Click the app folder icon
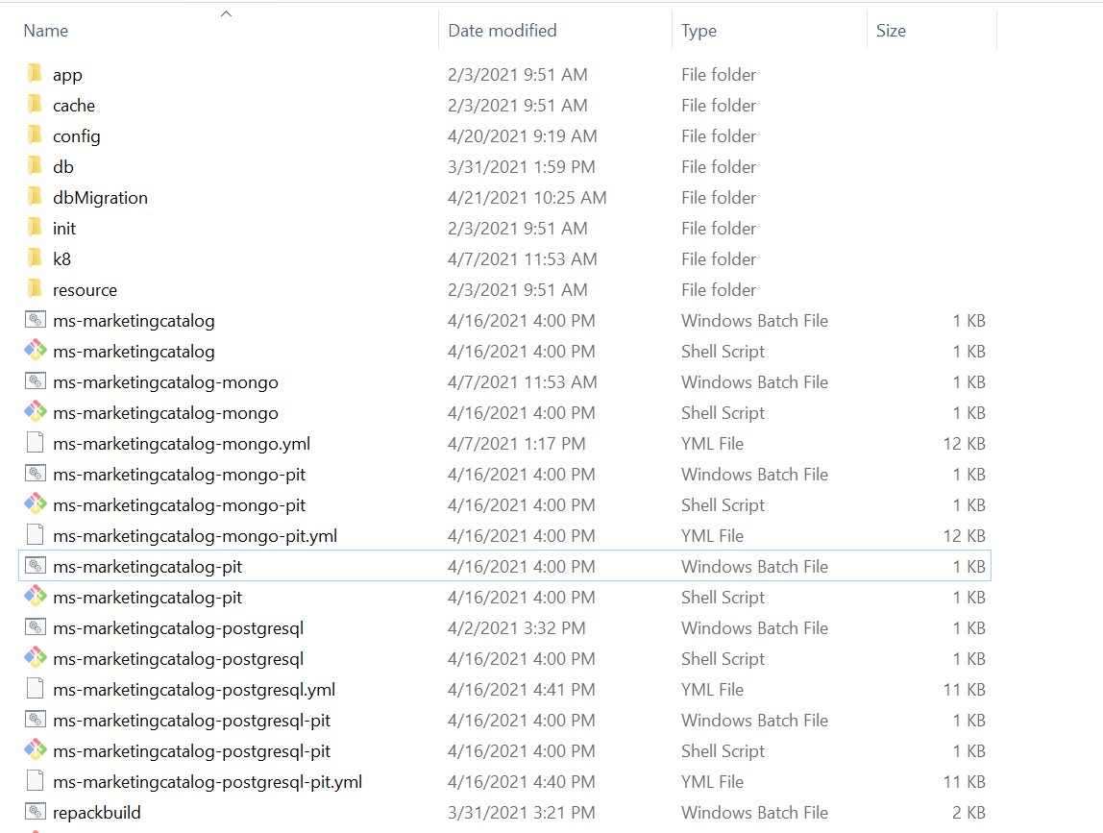The width and height of the screenshot is (1103, 833). coord(36,74)
